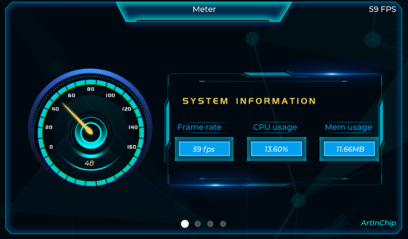Click the Mem usage label
Viewport: 408px width, 239px height.
pyautogui.click(x=348, y=127)
